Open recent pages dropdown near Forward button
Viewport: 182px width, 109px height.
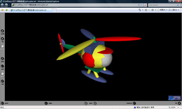click(9, 5)
